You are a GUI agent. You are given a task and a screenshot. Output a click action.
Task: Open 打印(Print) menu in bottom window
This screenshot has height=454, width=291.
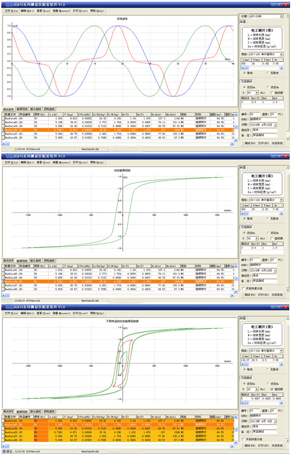(x=80, y=313)
